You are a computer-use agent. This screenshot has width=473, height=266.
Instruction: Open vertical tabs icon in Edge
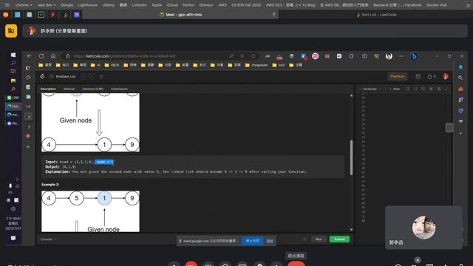coord(28,68)
